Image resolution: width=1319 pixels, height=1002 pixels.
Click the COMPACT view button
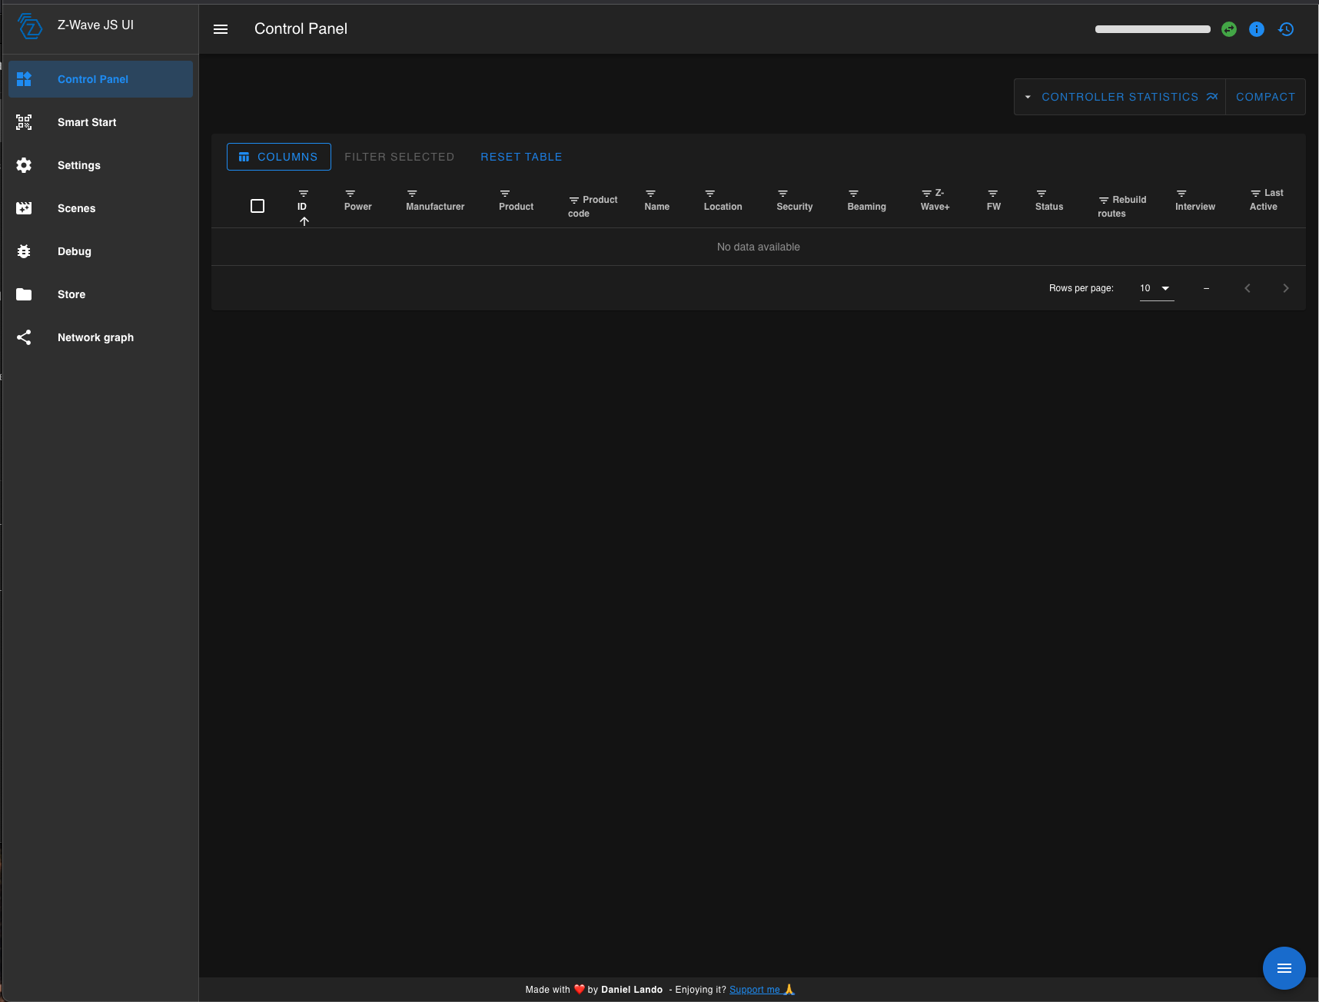[1266, 97]
